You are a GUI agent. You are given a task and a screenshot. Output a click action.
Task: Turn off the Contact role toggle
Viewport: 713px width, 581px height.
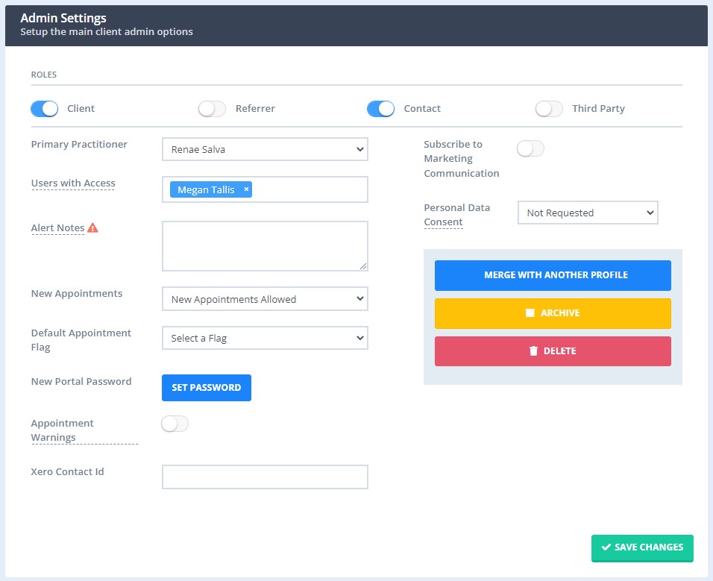pos(380,109)
